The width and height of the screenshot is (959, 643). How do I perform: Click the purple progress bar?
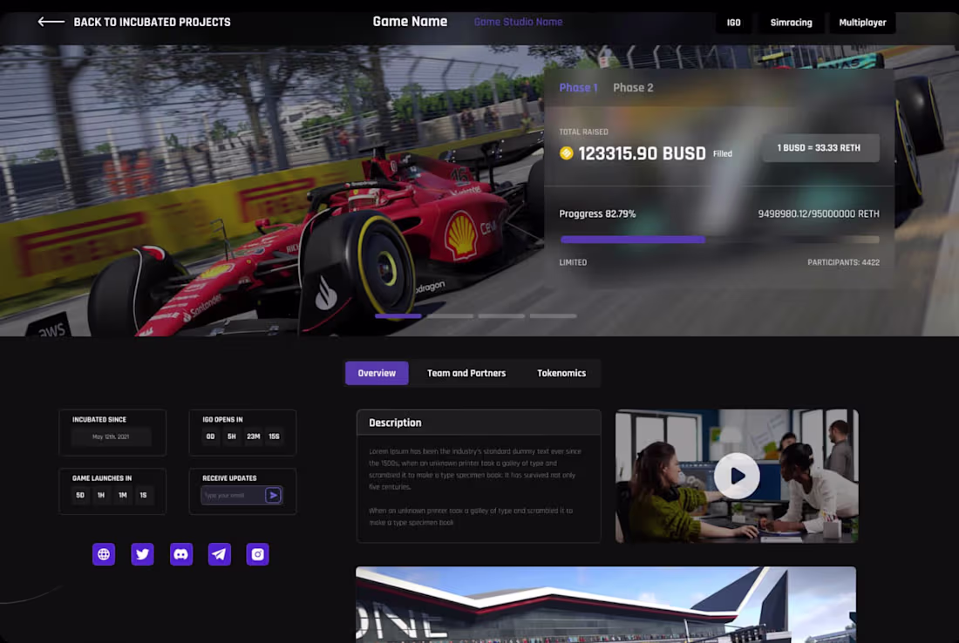[x=633, y=240]
